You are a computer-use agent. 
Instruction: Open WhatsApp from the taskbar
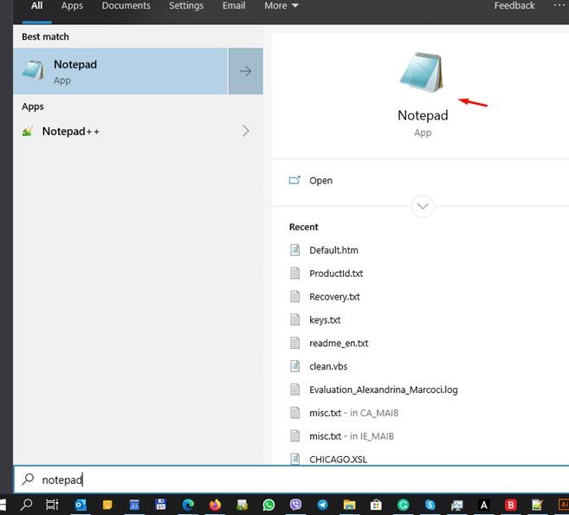click(268, 505)
